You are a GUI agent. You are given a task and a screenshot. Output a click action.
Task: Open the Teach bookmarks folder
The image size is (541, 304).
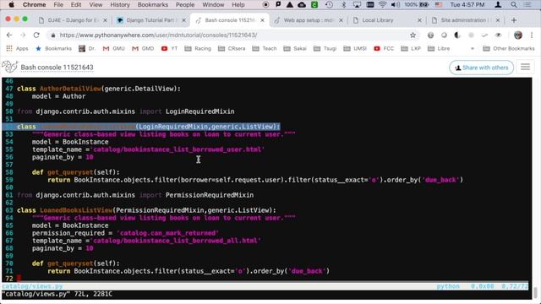point(265,49)
